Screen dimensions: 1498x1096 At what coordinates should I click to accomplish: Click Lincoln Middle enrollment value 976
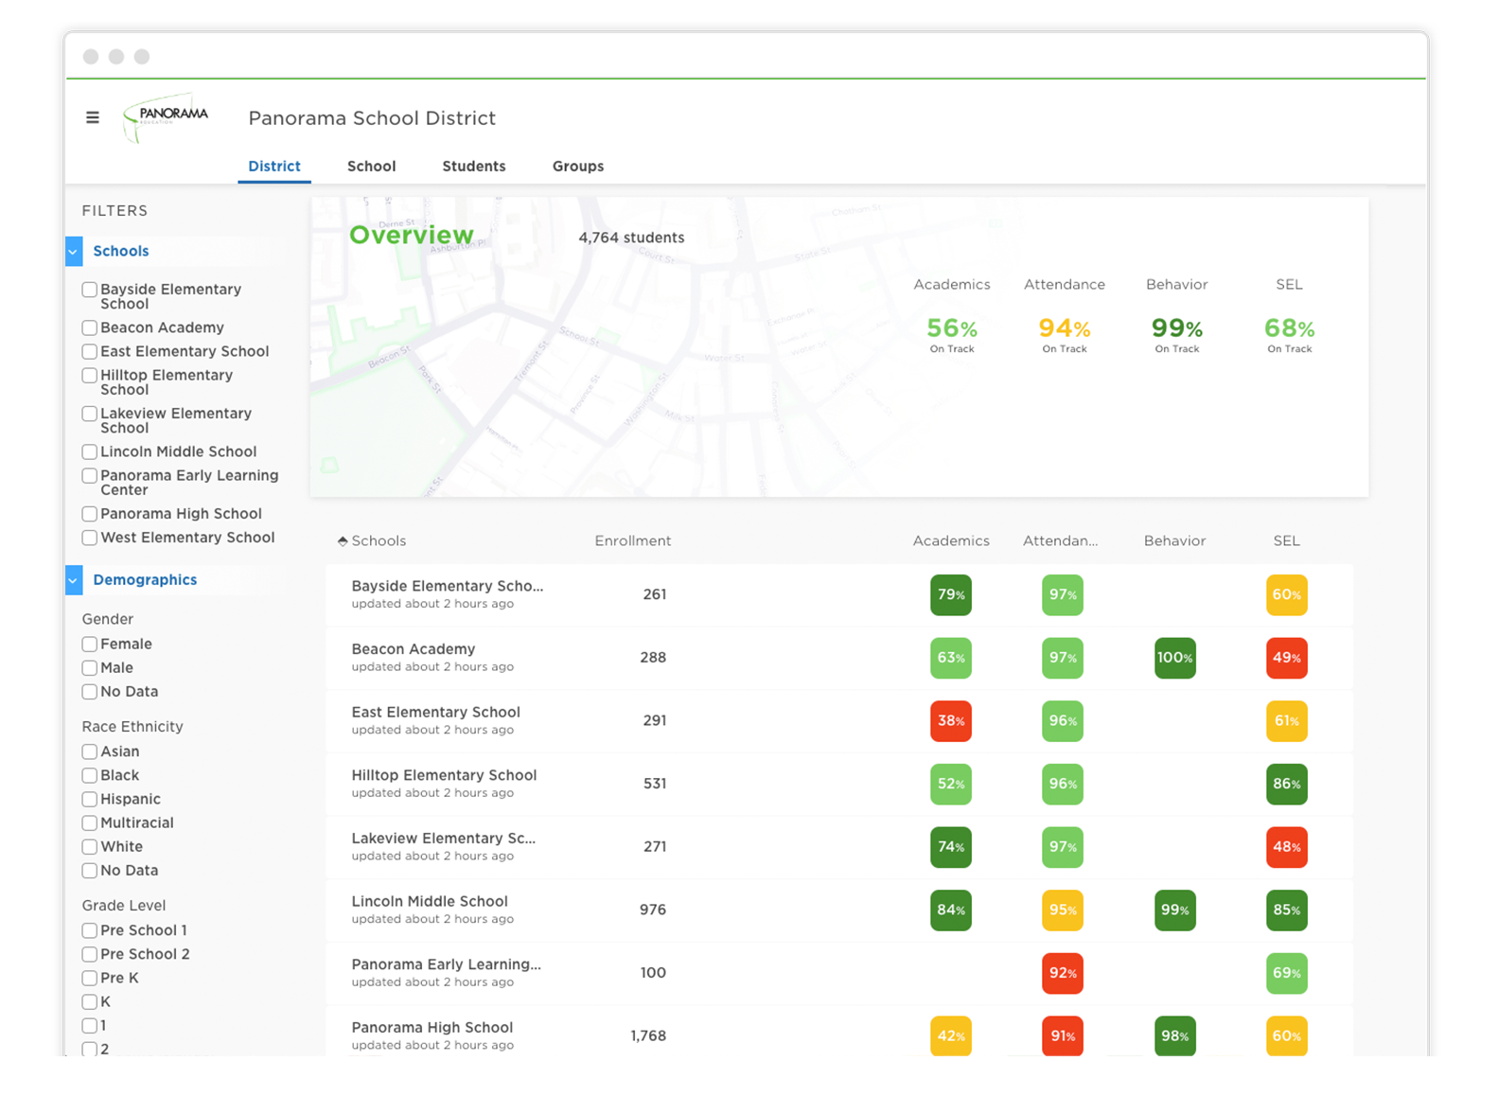point(653,910)
